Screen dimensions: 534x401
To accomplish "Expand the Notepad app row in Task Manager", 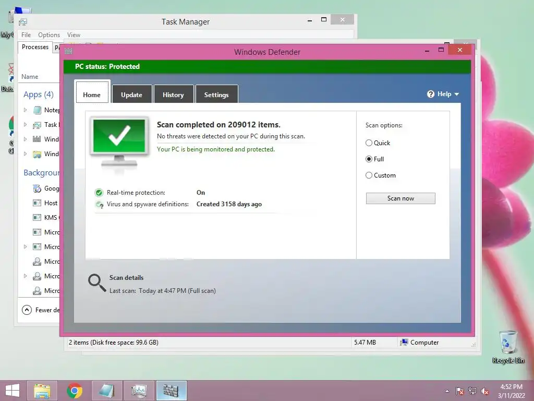I will coord(25,110).
